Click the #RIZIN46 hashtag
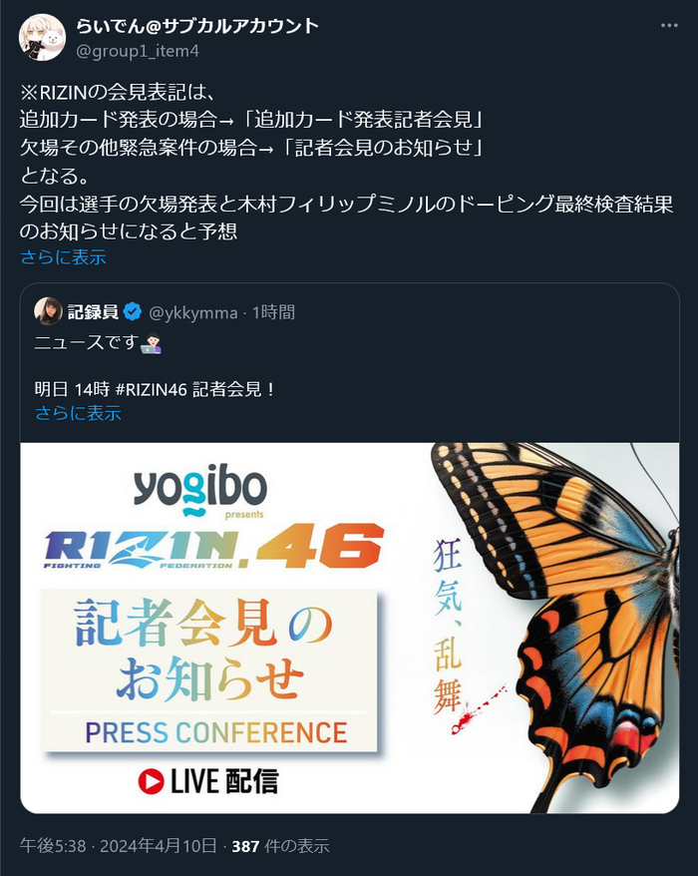The height and width of the screenshot is (876, 698). pyautogui.click(x=151, y=389)
